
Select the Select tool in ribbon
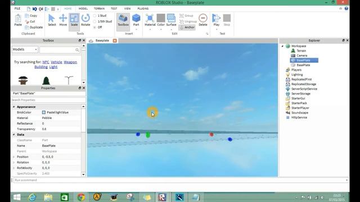pos(52,20)
